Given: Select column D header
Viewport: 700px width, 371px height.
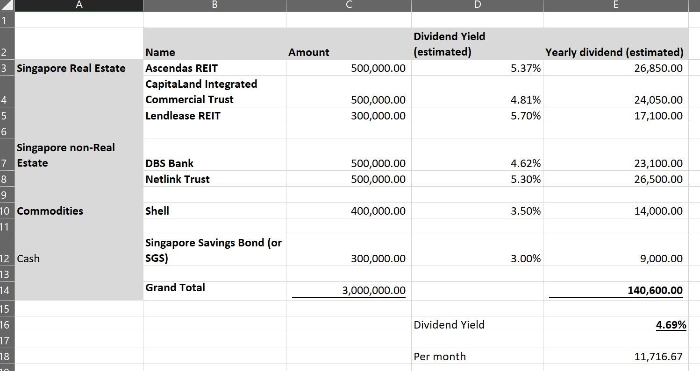Looking at the screenshot, I should coord(477,5).
